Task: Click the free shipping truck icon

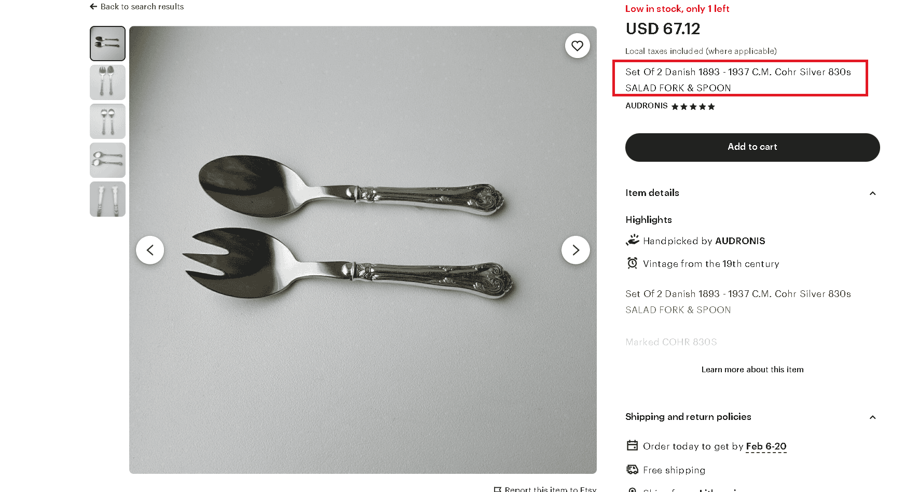Action: pyautogui.click(x=632, y=469)
